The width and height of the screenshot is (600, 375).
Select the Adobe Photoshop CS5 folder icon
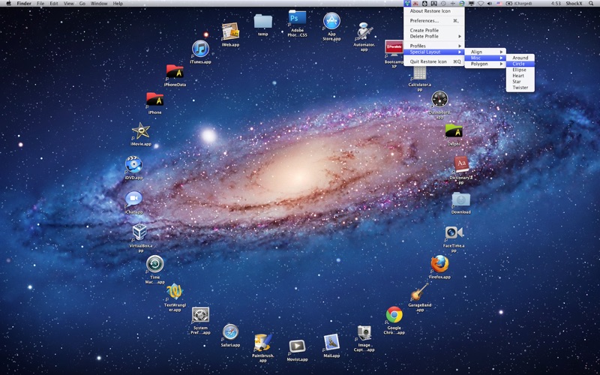[x=297, y=17]
